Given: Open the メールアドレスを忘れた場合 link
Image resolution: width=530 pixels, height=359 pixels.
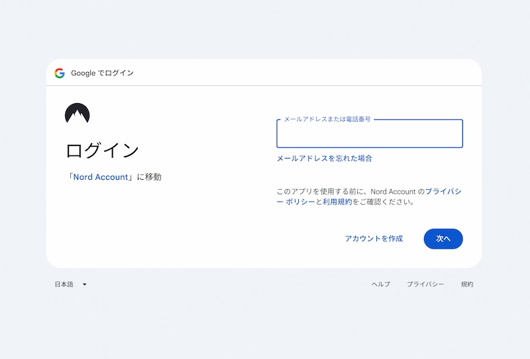Looking at the screenshot, I should point(324,158).
